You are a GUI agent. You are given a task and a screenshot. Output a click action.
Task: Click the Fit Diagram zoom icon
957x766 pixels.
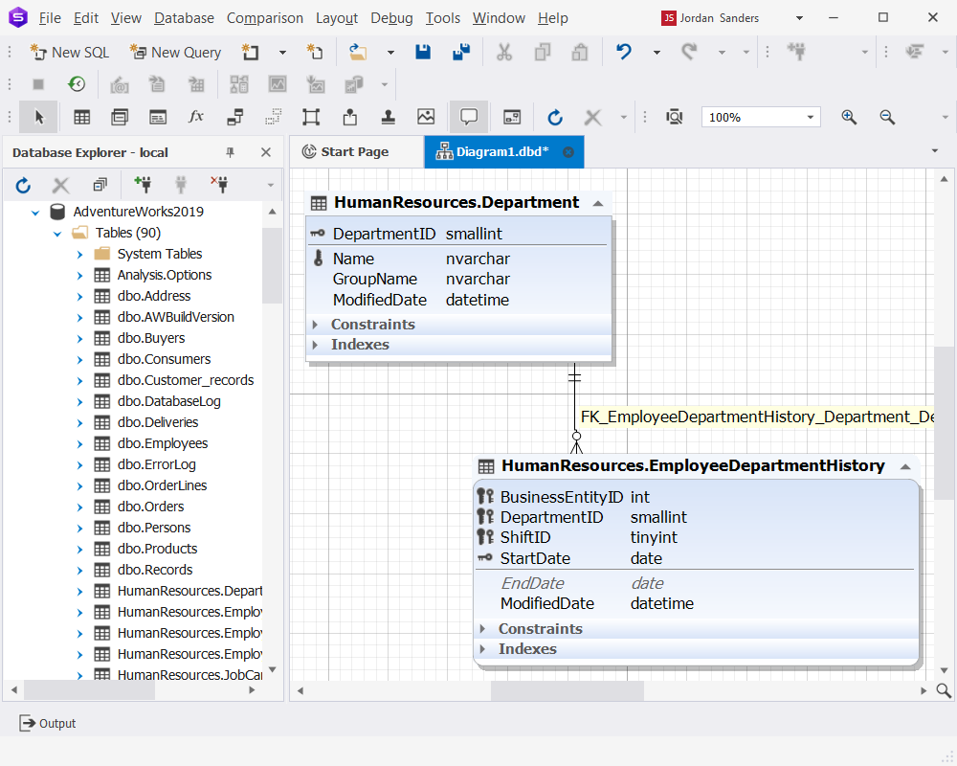[x=675, y=117]
